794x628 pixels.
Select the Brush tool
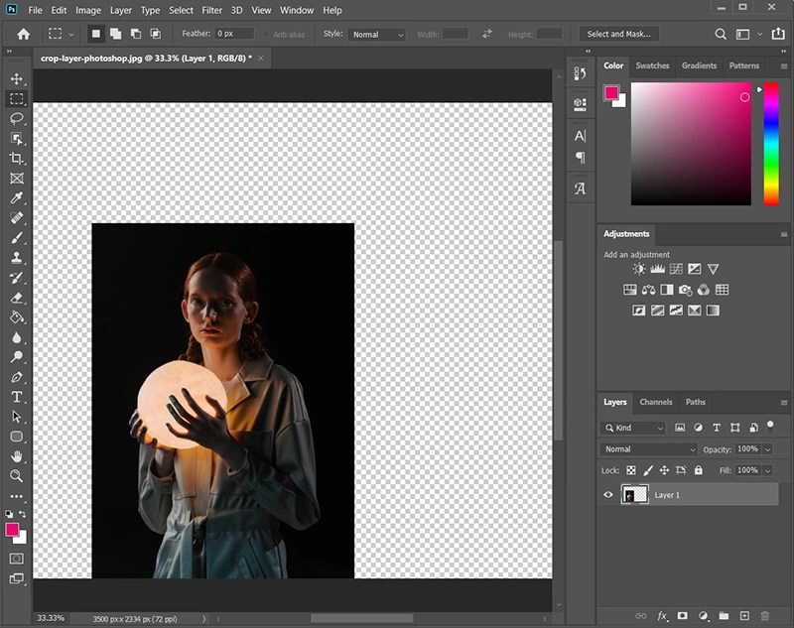[x=16, y=238]
